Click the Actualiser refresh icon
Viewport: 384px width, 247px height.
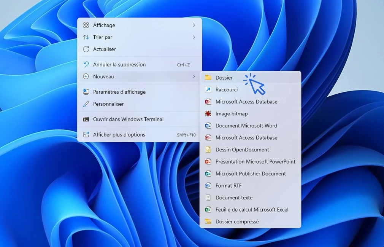click(86, 49)
